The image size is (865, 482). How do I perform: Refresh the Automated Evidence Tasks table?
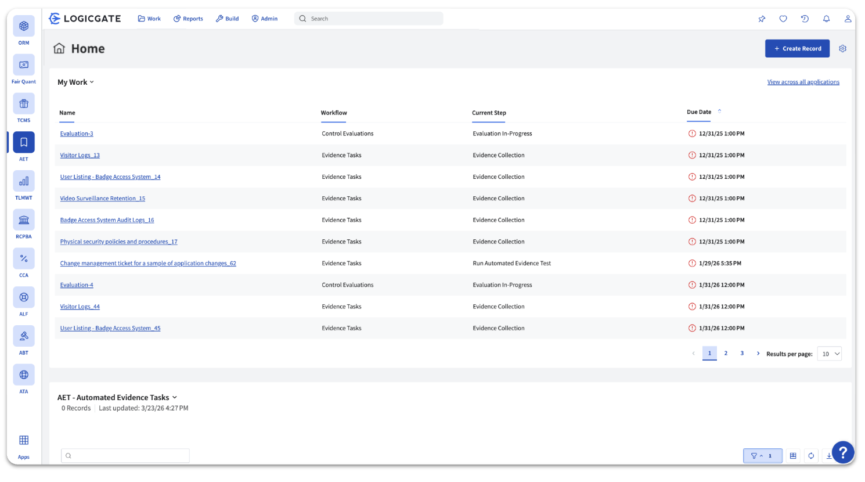pos(811,456)
